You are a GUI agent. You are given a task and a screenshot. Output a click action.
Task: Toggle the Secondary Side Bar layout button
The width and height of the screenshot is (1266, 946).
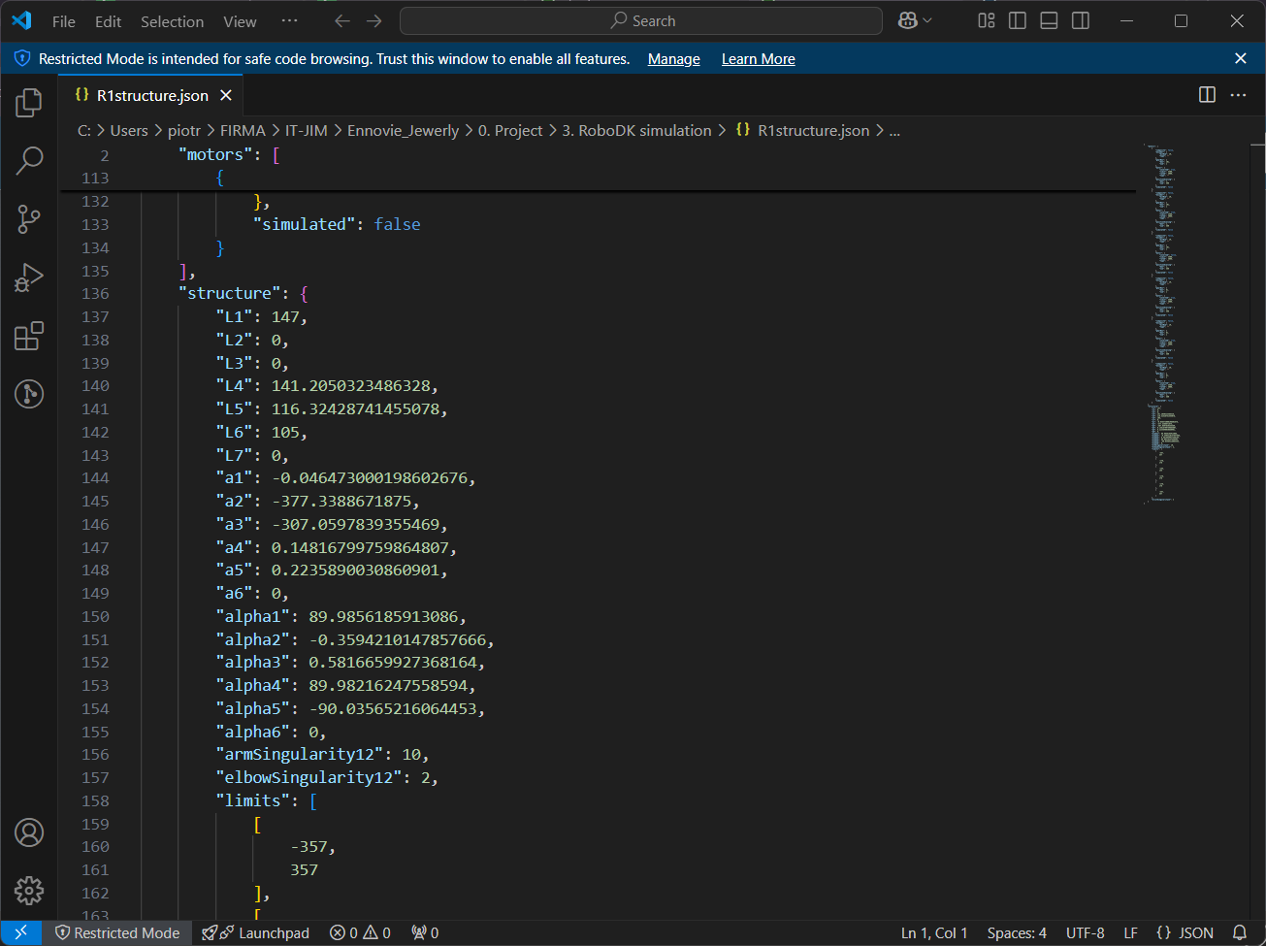(x=1080, y=21)
